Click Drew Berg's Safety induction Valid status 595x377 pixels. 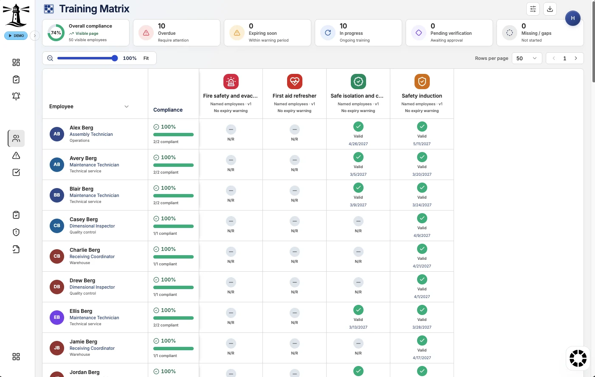click(422, 287)
